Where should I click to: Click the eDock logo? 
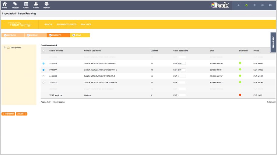(x=220, y=5)
